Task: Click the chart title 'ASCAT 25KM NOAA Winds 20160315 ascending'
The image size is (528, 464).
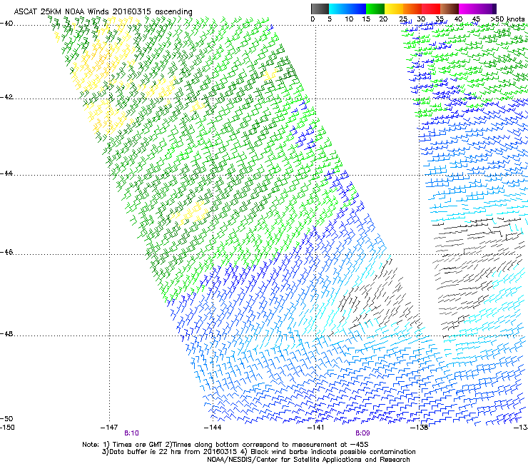Action: (103, 12)
